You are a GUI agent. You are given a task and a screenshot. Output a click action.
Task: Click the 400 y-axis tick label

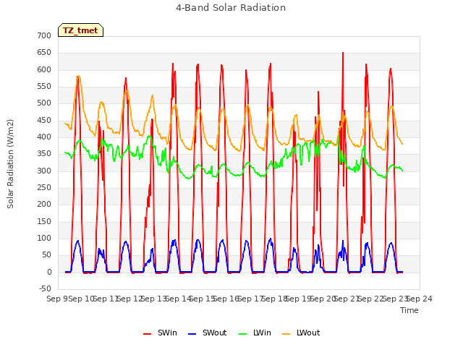tap(44, 137)
